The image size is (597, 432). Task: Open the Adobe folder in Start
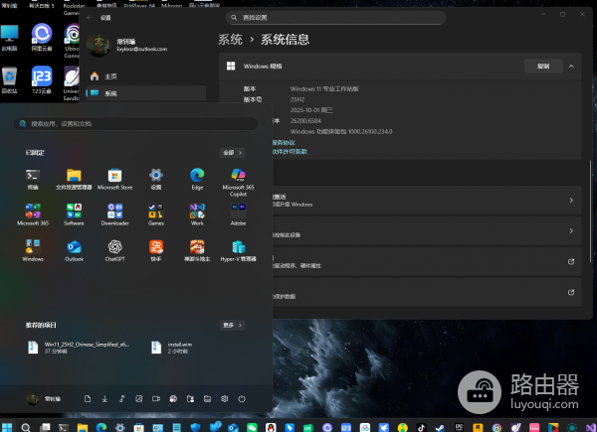click(x=239, y=215)
